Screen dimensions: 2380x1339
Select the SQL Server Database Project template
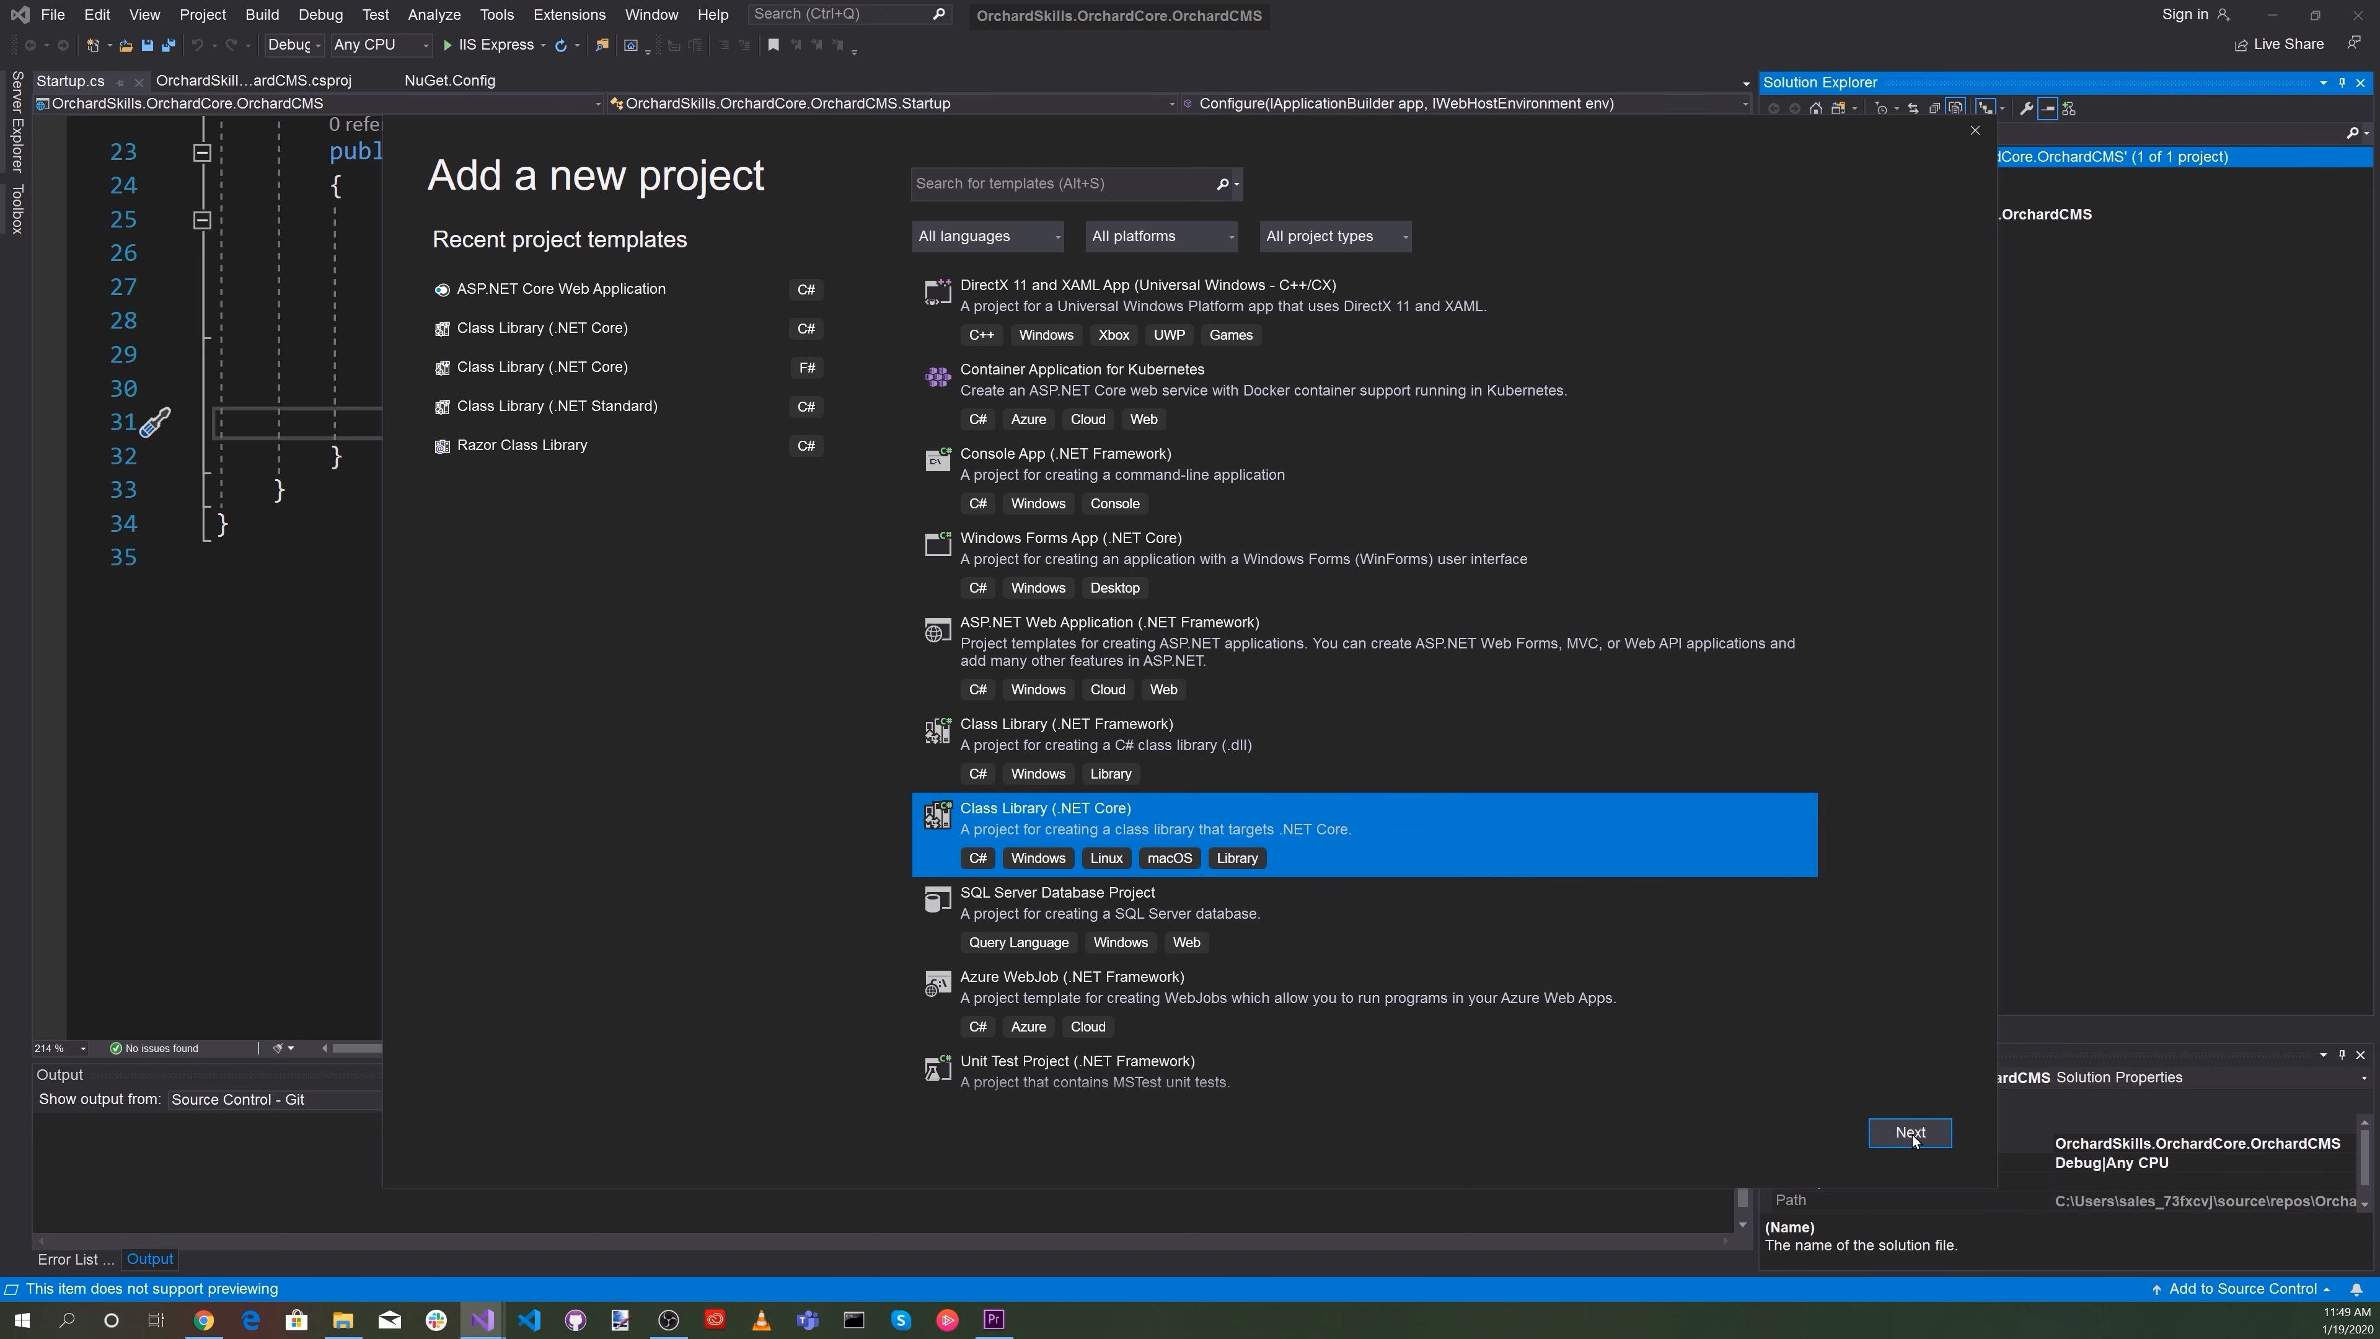1365,917
